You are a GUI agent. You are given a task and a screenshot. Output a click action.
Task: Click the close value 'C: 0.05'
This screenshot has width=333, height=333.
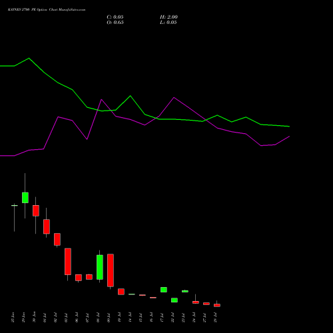115,17
